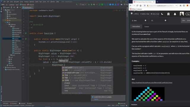Select the Easyline.java editor tab
Viewport: 190px width, 107px height.
pyautogui.click(x=28, y=7)
